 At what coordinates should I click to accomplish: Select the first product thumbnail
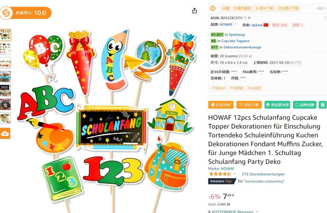point(5,35)
